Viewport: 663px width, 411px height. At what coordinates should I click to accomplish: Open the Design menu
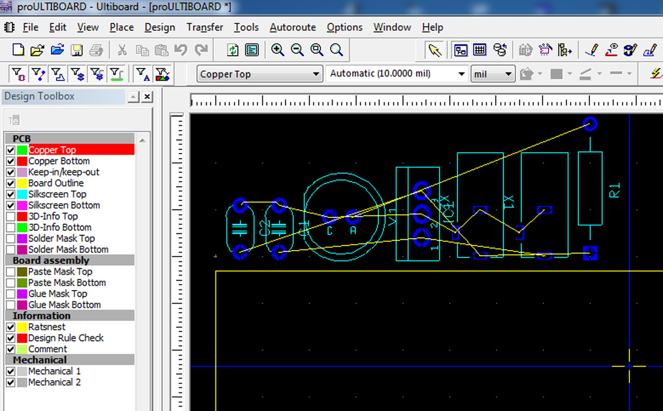160,27
